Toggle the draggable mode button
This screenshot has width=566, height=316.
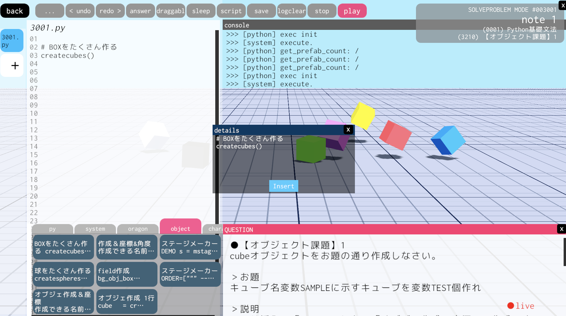(x=170, y=11)
